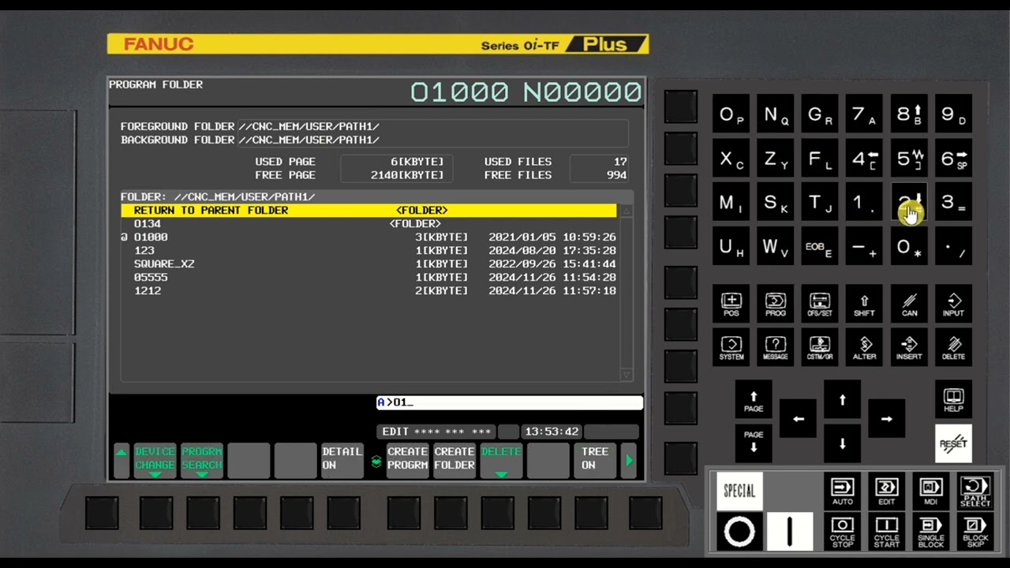
Task: Open the POS position display key
Action: [x=731, y=305]
